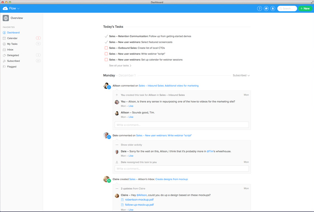Open the chat messages icon in top bar

(x=266, y=8)
